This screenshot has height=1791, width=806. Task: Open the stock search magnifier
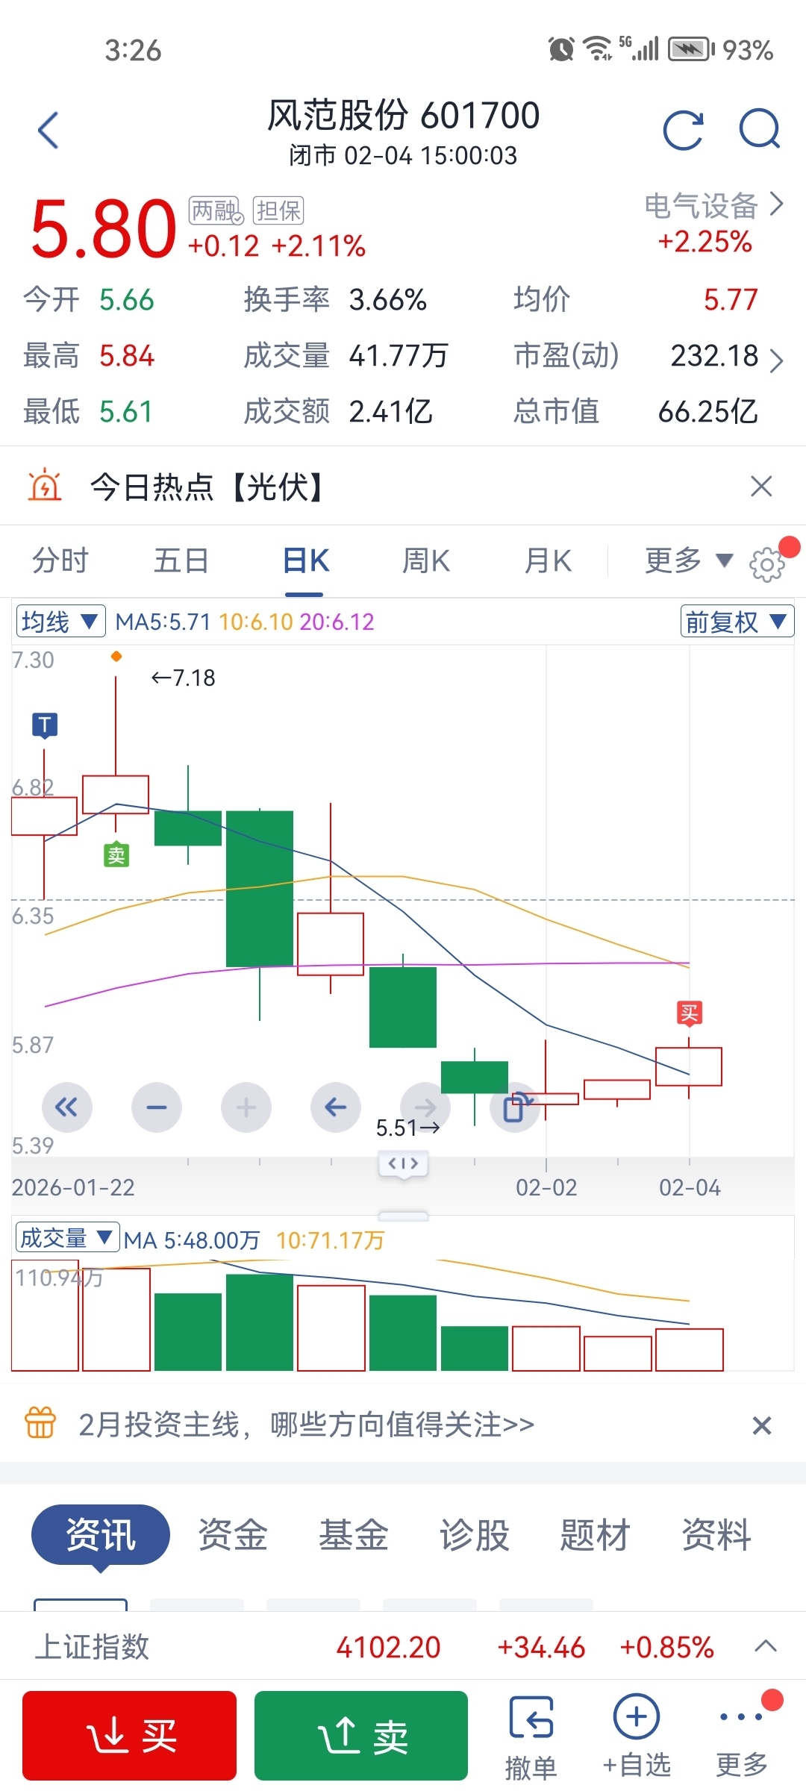(759, 131)
